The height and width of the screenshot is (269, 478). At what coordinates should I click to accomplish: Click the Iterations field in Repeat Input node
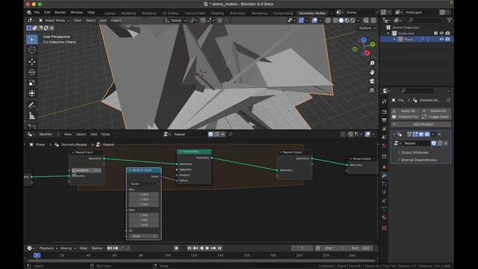point(87,170)
